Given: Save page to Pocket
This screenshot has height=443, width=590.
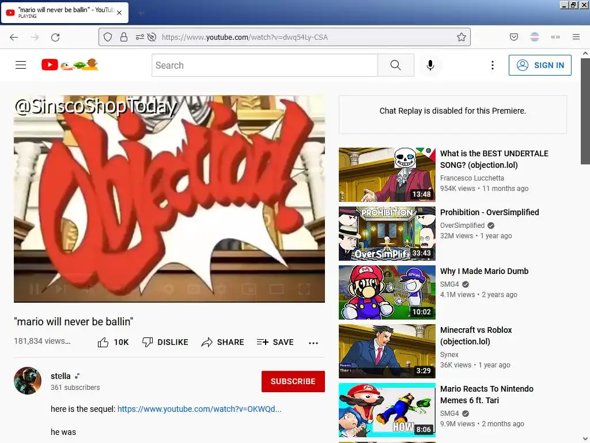Looking at the screenshot, I should [513, 37].
